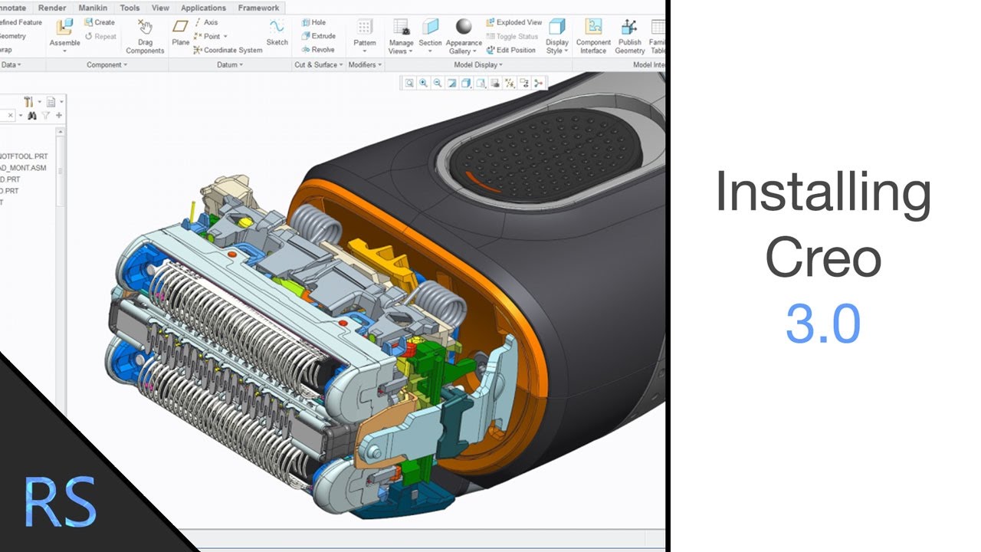This screenshot has width=981, height=552.
Task: Click the Repaint icon in graphics toolbar
Action: click(451, 83)
